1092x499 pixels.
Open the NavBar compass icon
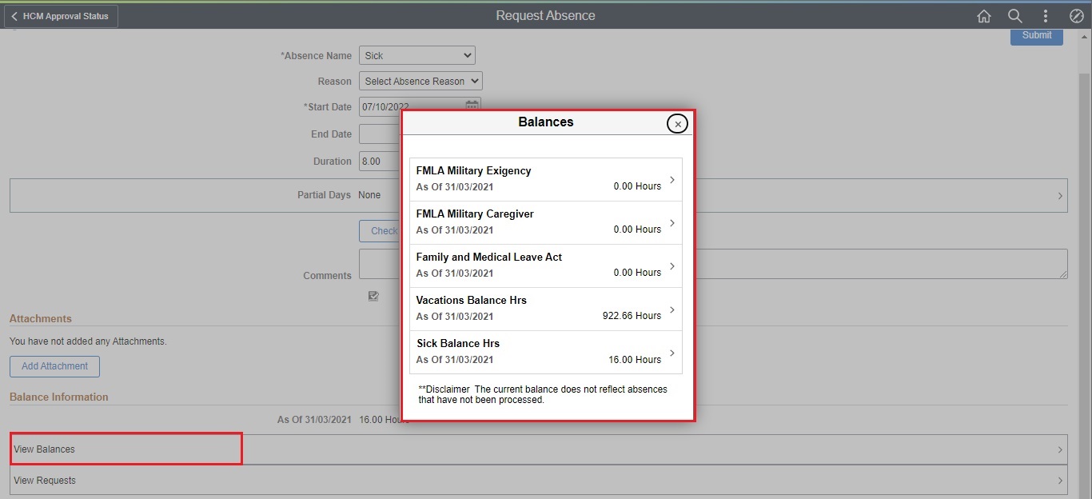click(x=1075, y=15)
